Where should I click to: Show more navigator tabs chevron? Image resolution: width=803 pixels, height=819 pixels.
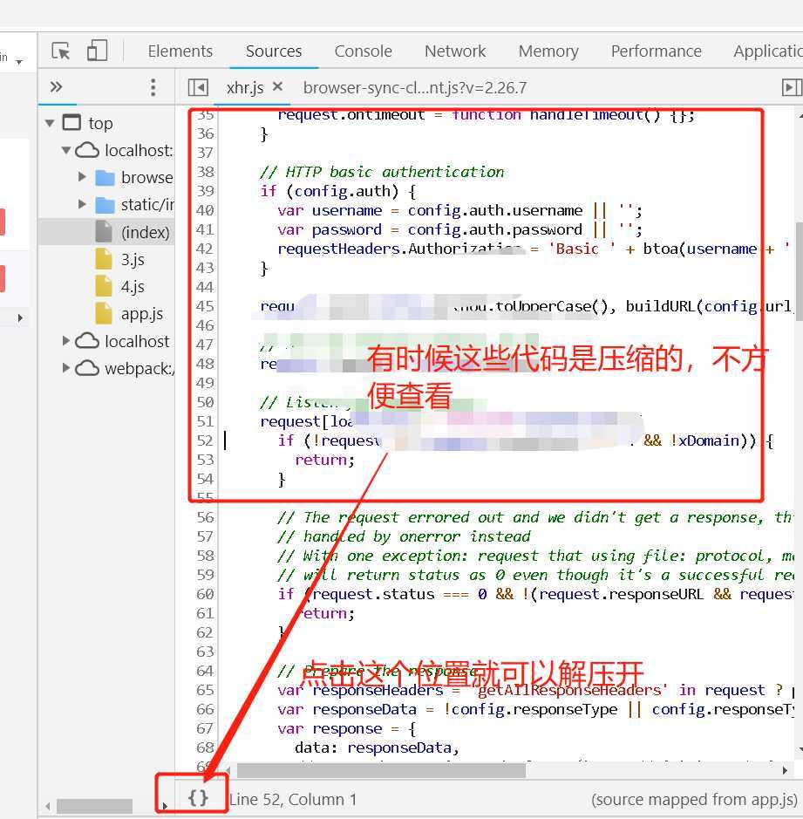pos(57,87)
